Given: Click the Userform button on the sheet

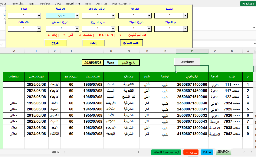Looking at the screenshot, I should click(x=187, y=62).
